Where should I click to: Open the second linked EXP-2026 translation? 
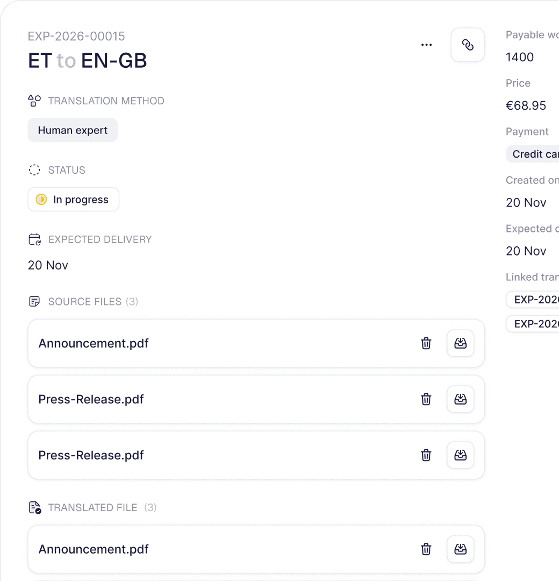pos(533,324)
